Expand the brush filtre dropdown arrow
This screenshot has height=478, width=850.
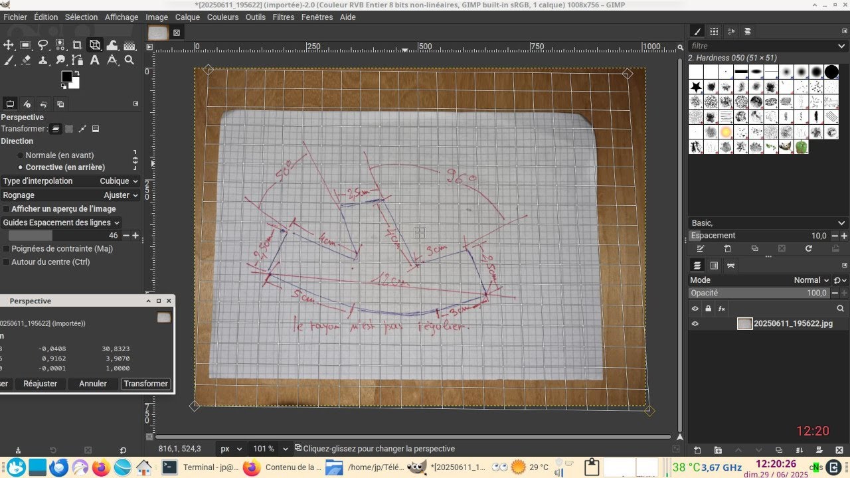click(x=841, y=46)
